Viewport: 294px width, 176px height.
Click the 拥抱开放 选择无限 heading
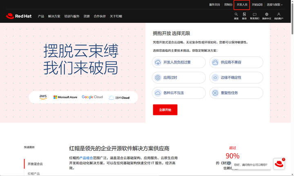click(171, 33)
